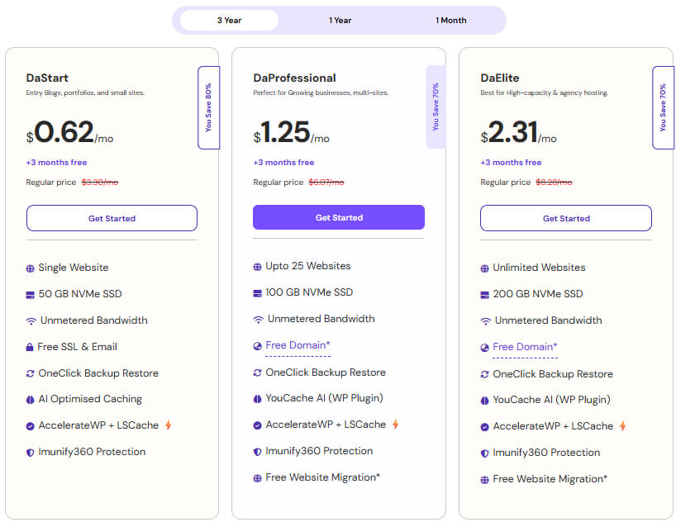The width and height of the screenshot is (676, 522).
Task: Click storage icon beside 100 GB NVMe SSD
Action: tap(257, 293)
